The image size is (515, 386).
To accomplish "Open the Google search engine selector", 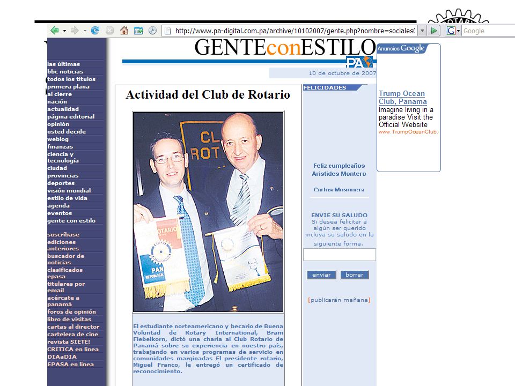I will (x=453, y=31).
